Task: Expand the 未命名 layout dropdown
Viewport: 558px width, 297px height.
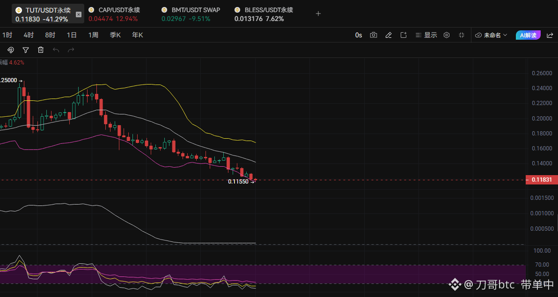Action: pos(492,35)
